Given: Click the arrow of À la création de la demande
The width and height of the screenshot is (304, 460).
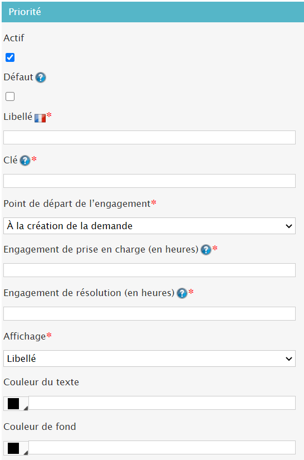Looking at the screenshot, I should [289, 226].
